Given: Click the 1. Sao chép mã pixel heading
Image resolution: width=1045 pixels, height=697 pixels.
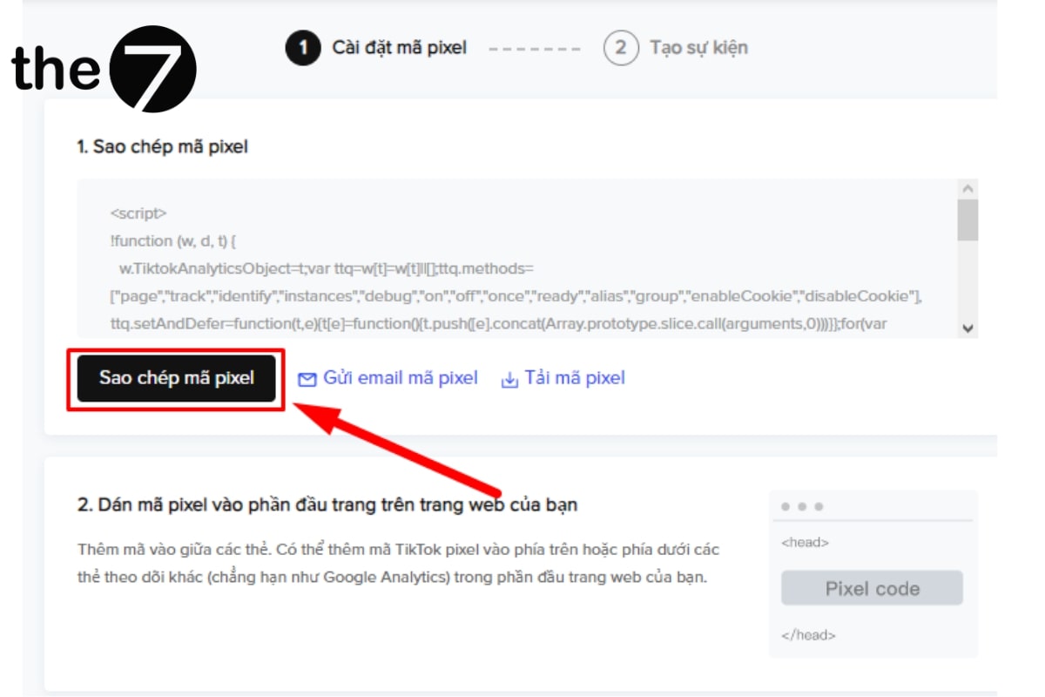Looking at the screenshot, I should pos(163,147).
